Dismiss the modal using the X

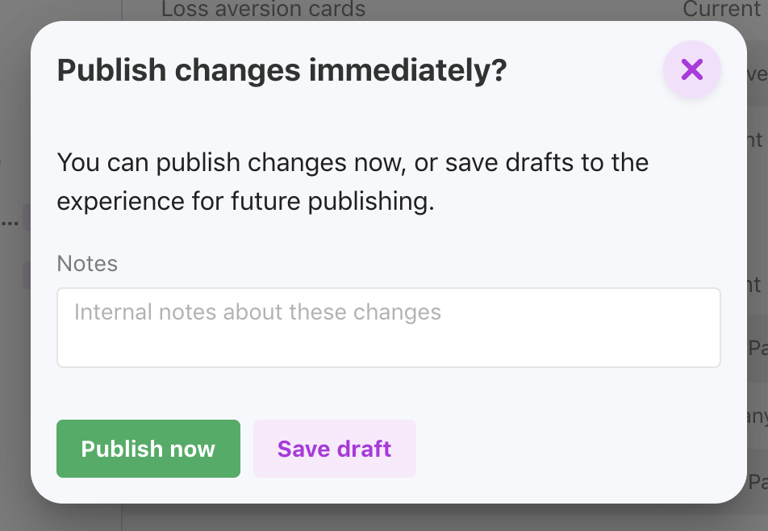coord(691,69)
